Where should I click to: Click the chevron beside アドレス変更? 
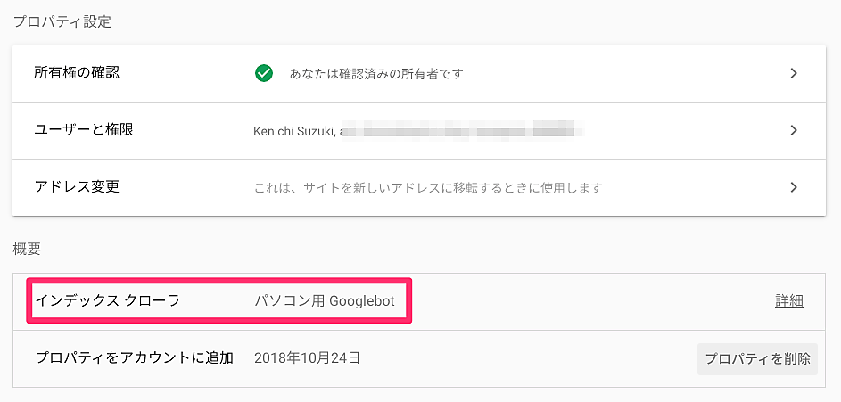click(794, 187)
